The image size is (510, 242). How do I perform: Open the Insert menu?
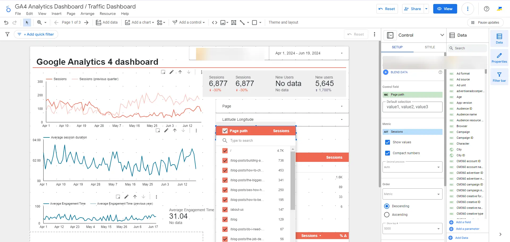(56, 14)
